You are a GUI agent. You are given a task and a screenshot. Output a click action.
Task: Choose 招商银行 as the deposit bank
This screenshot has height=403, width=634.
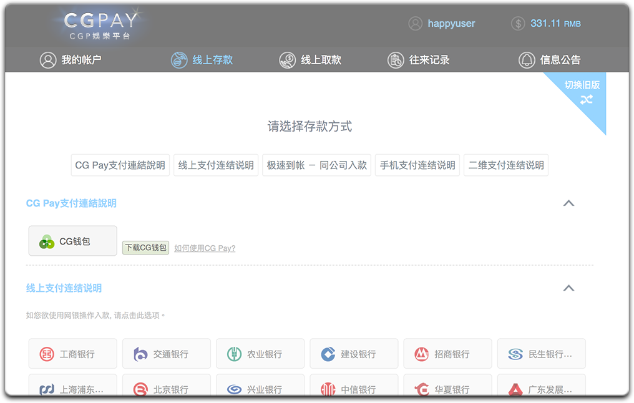point(447,354)
